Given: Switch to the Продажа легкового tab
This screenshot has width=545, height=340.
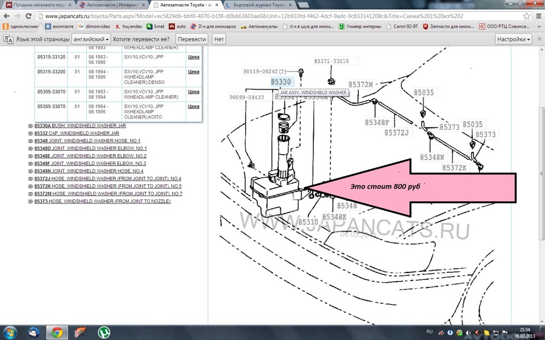Looking at the screenshot, I should point(38,5).
